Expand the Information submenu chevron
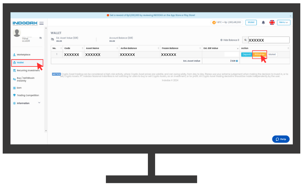Screen dimensions: 303x185 pos(39,103)
